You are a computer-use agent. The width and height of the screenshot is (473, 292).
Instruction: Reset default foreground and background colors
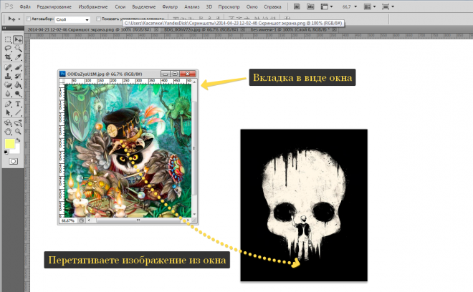click(x=6, y=152)
